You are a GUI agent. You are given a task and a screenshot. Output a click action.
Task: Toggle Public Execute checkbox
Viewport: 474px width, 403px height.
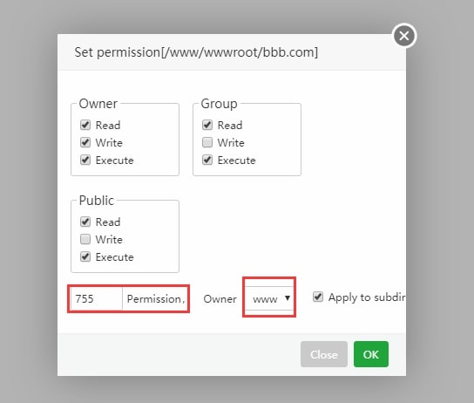85,256
